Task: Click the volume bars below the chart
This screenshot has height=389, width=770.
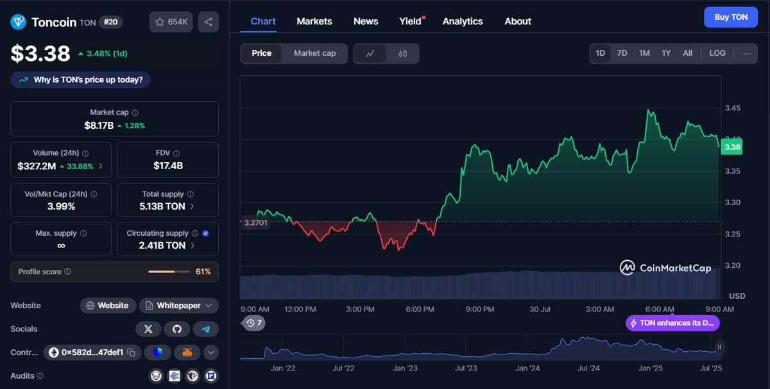Action: [x=480, y=285]
